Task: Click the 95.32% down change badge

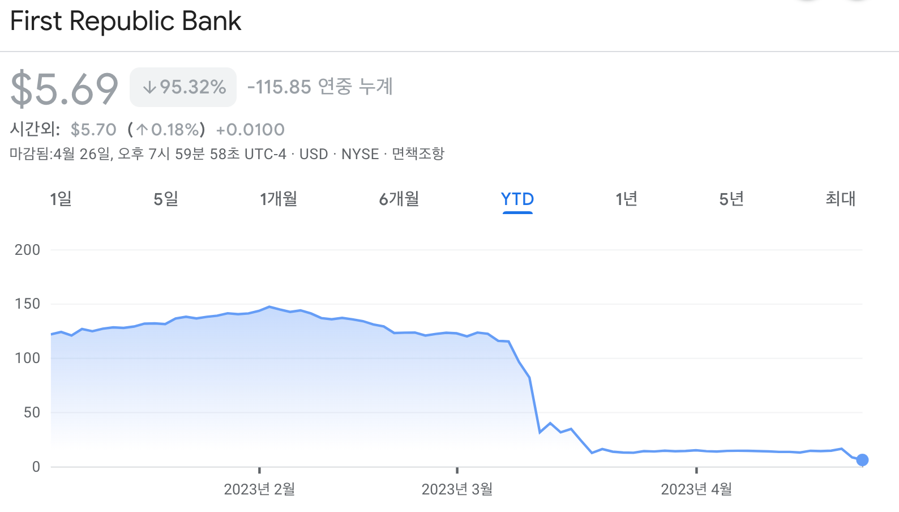Action: pos(183,87)
